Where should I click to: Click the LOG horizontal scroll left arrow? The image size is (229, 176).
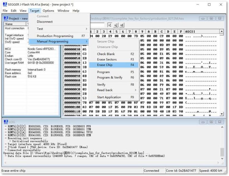point(5,162)
